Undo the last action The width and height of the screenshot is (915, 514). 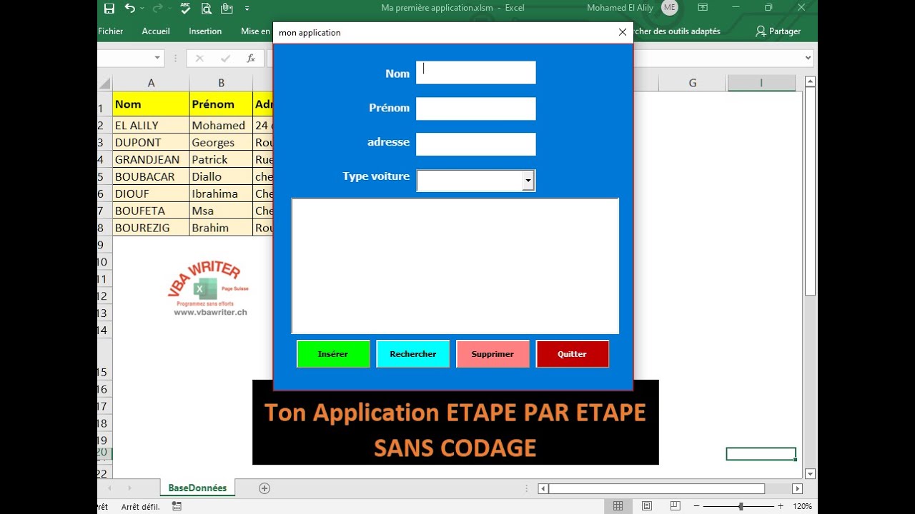tap(129, 9)
